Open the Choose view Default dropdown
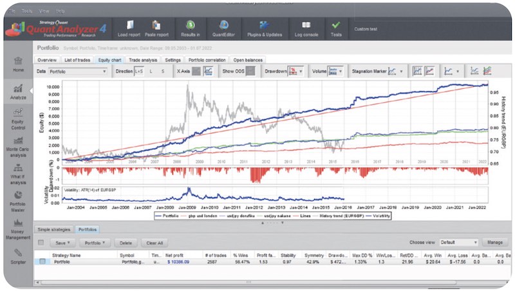This screenshot has height=291, width=515. [x=458, y=243]
